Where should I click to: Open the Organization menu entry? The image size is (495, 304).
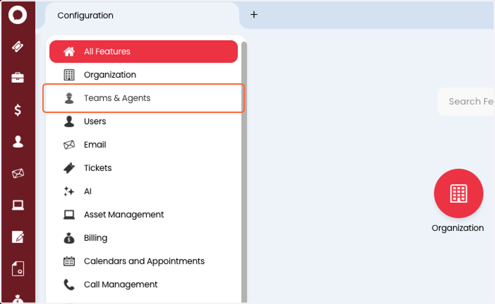coord(144,75)
